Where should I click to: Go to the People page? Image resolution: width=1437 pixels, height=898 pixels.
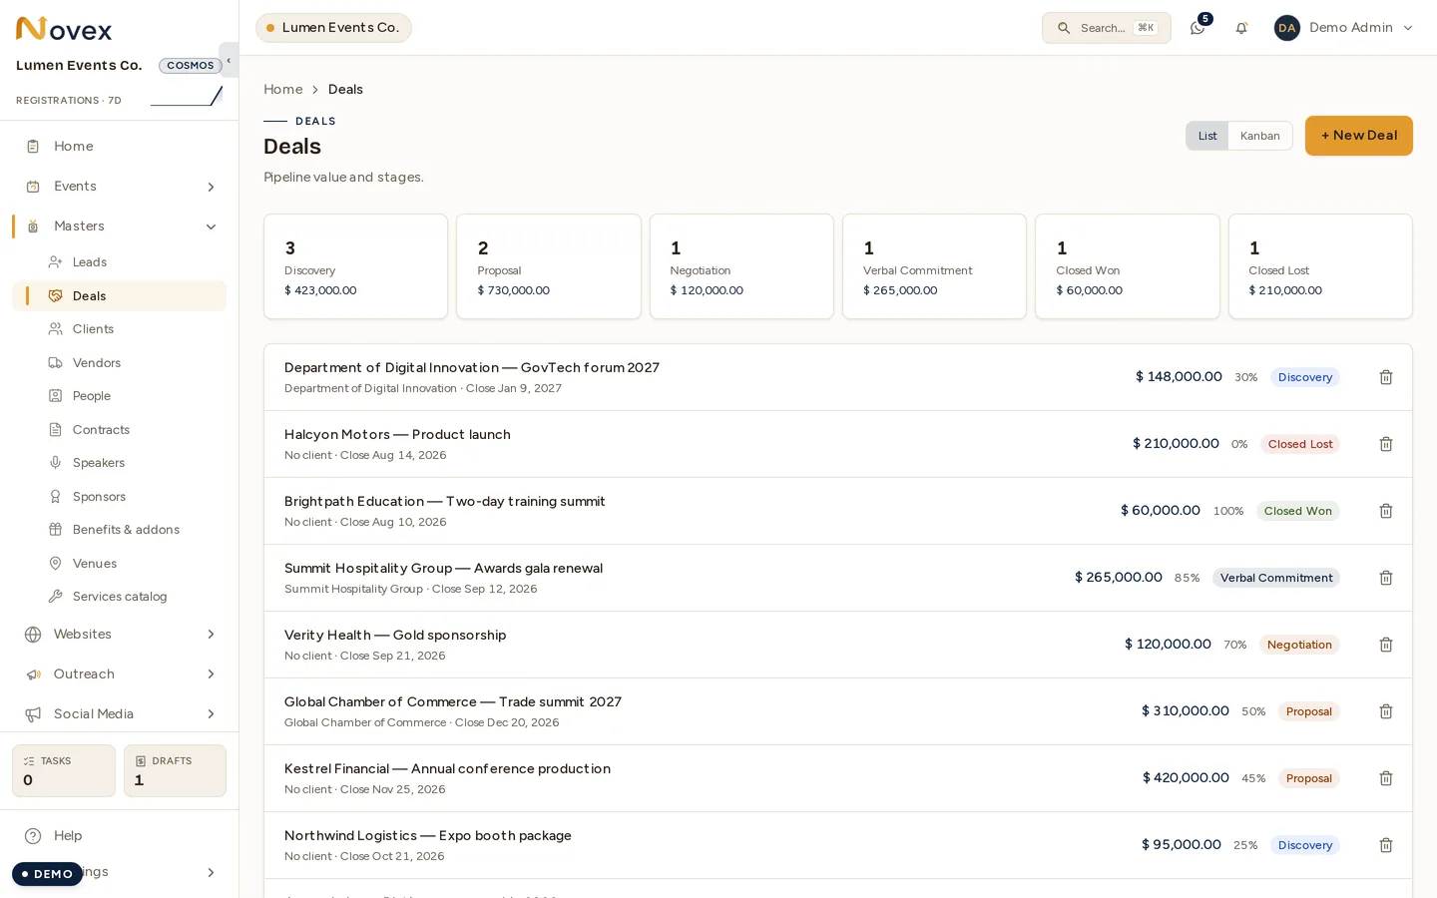tap(120, 396)
